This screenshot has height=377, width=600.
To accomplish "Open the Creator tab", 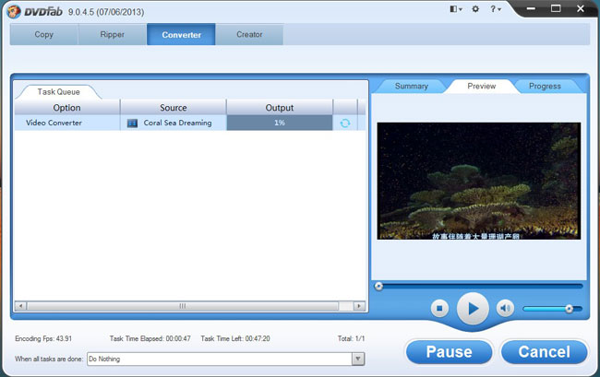I will click(249, 35).
